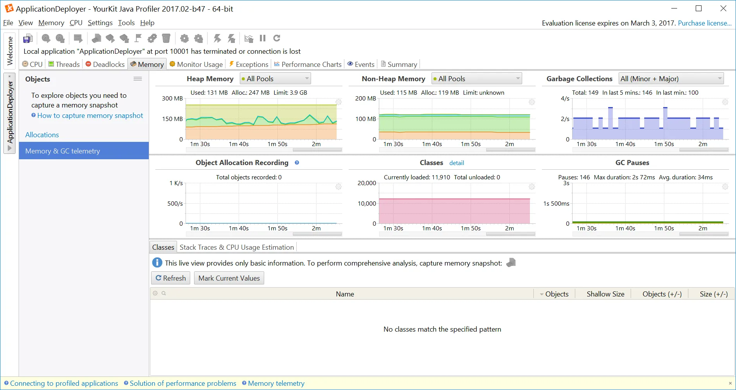Open the File menu
The height and width of the screenshot is (390, 736).
click(8, 23)
